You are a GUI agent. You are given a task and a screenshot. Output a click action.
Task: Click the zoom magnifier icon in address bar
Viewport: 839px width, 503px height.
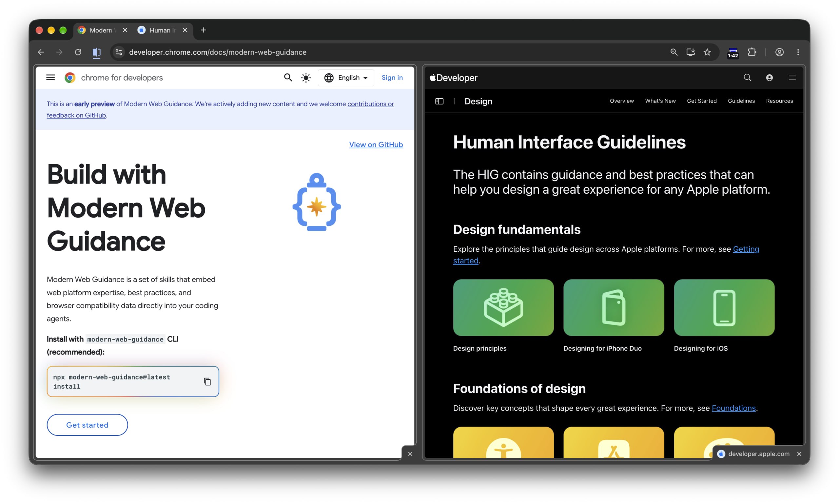[x=674, y=52]
